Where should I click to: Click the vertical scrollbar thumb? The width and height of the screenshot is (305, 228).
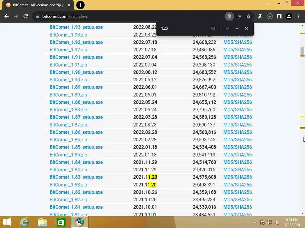pyautogui.click(x=302, y=51)
